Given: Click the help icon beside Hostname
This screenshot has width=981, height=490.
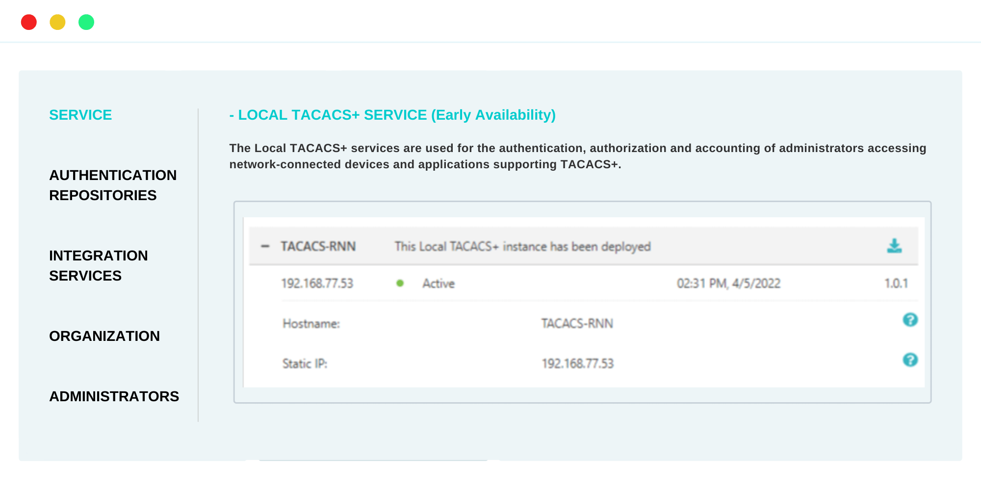Looking at the screenshot, I should click(x=910, y=320).
